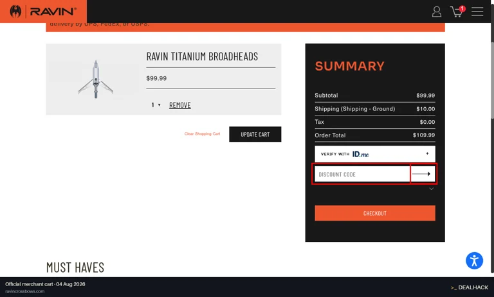Screen dimensions: 494x297
Task: Submit discount code with arrow button
Action: point(423,174)
